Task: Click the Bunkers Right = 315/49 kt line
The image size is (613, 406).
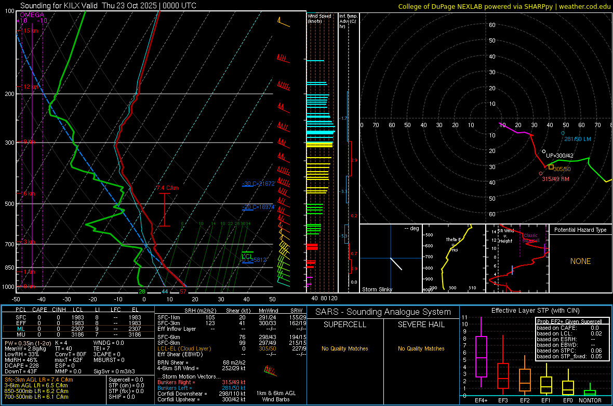Action: coord(202,382)
